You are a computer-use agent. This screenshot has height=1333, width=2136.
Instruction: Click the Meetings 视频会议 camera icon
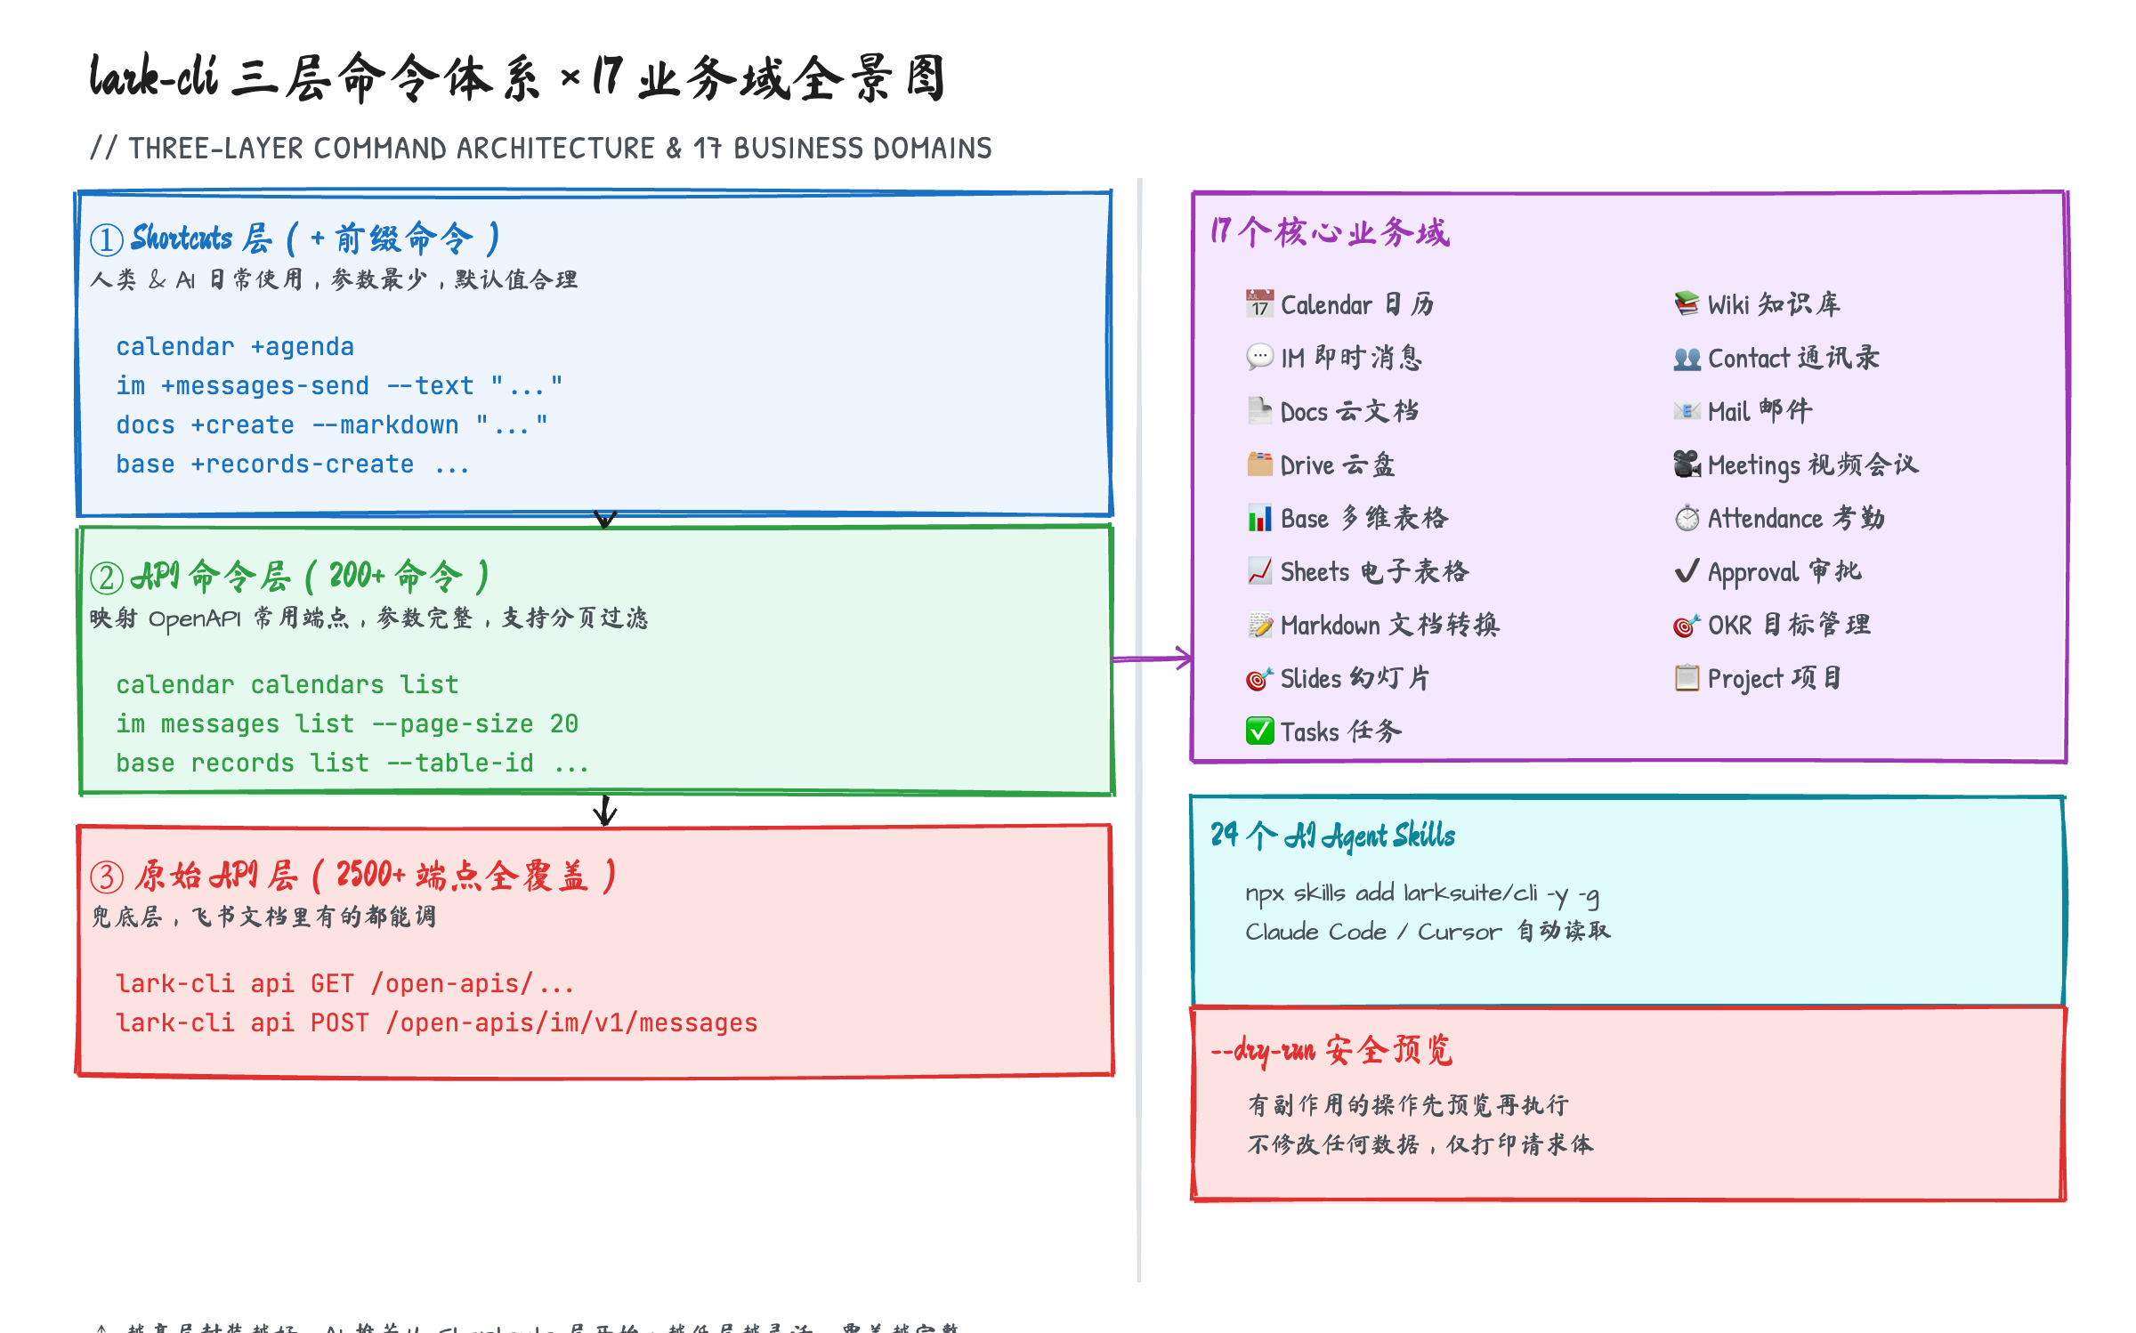pos(1687,465)
